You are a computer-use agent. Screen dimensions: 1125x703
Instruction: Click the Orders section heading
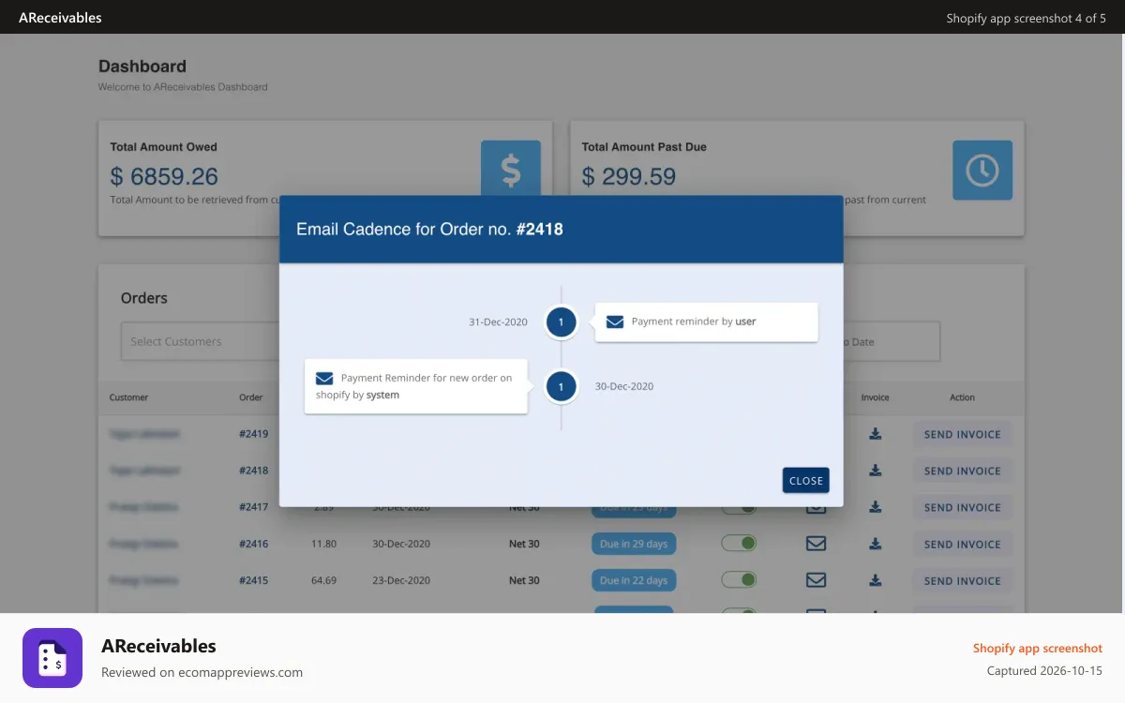tap(144, 298)
